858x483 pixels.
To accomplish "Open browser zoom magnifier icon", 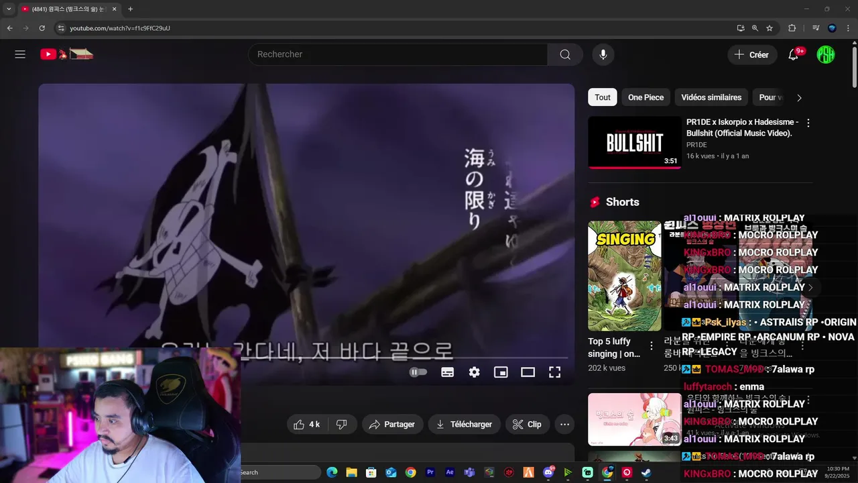I will click(755, 28).
